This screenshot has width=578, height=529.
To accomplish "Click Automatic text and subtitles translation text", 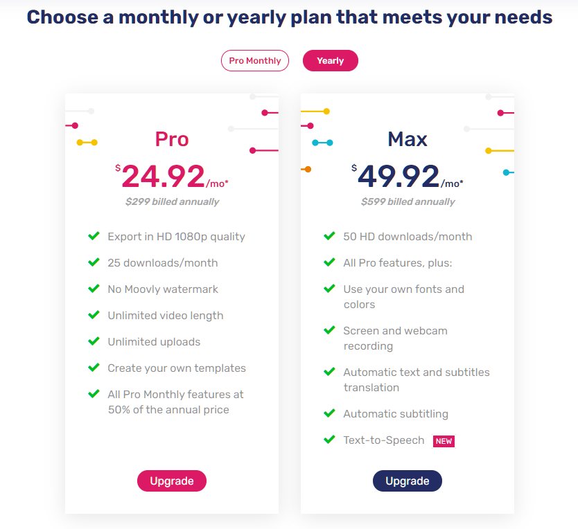I will [417, 380].
